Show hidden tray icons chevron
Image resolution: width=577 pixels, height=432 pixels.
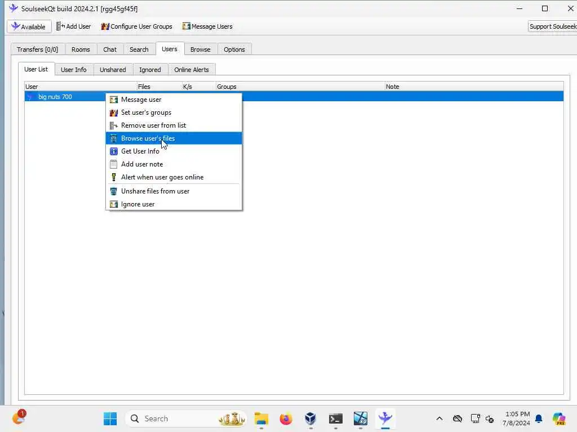440,418
